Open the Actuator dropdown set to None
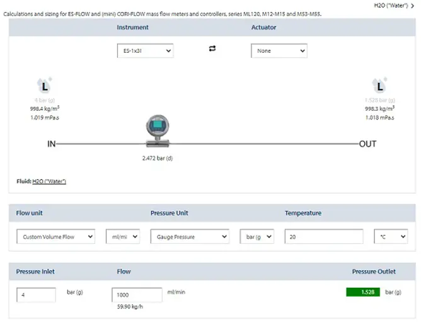Screen dimensions: 421x323 click(x=279, y=51)
